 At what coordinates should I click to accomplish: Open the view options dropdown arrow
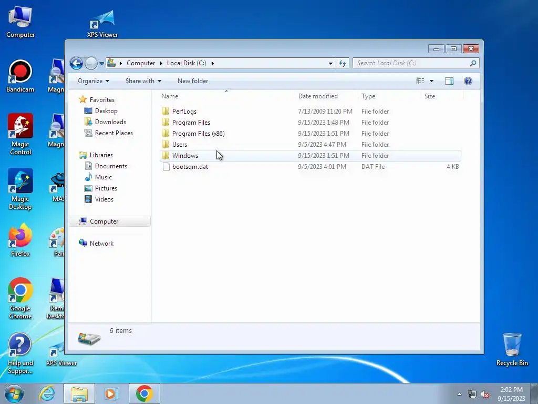(x=432, y=81)
